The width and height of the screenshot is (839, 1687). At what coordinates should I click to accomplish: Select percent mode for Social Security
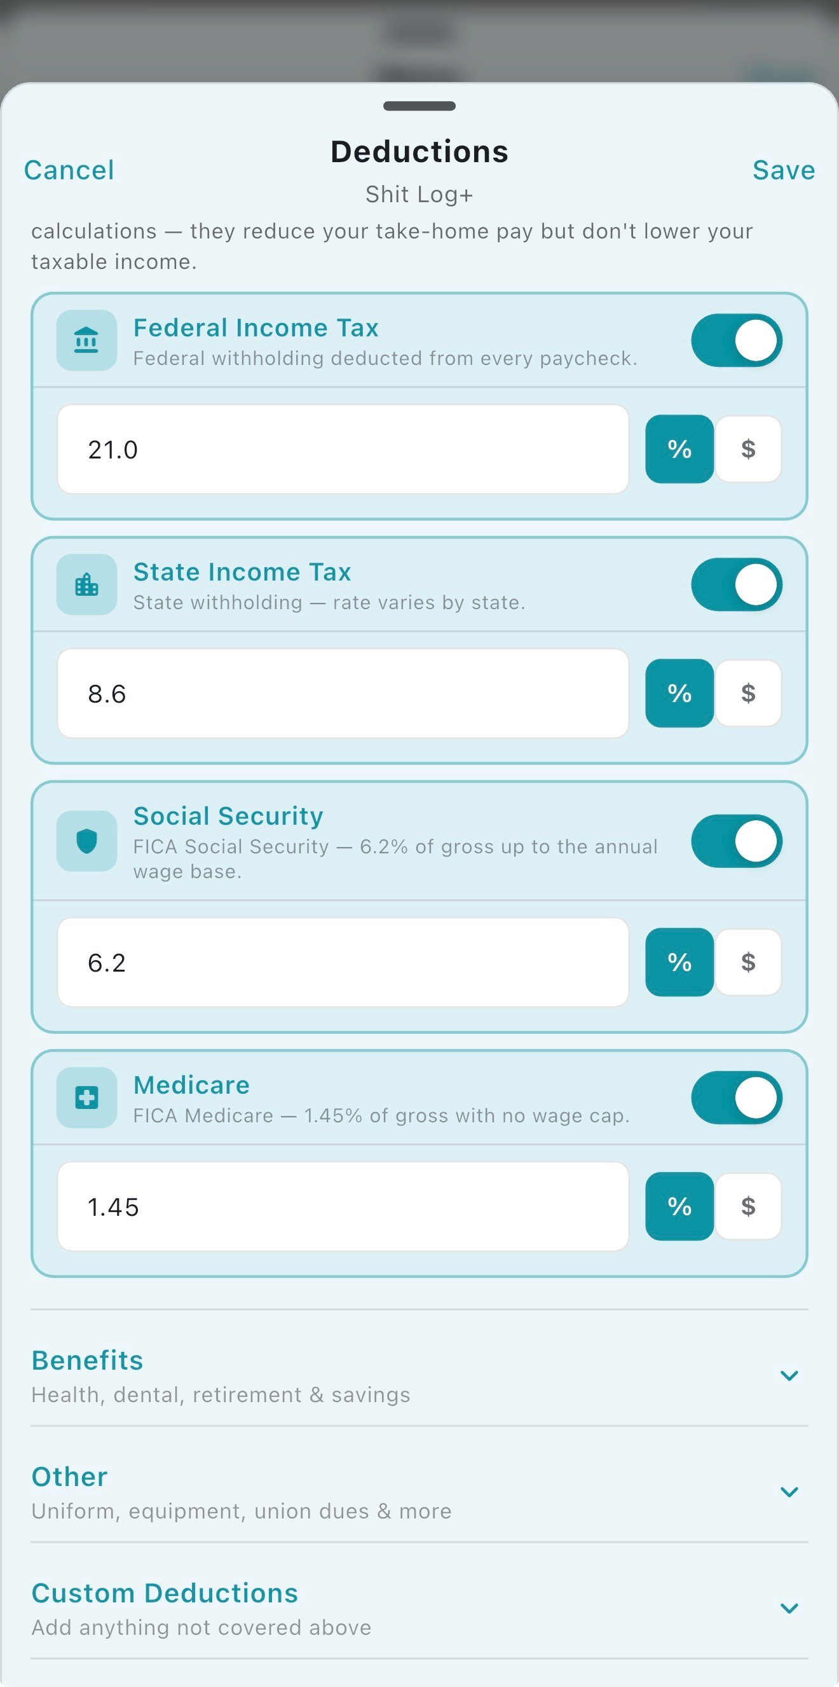pyautogui.click(x=679, y=962)
